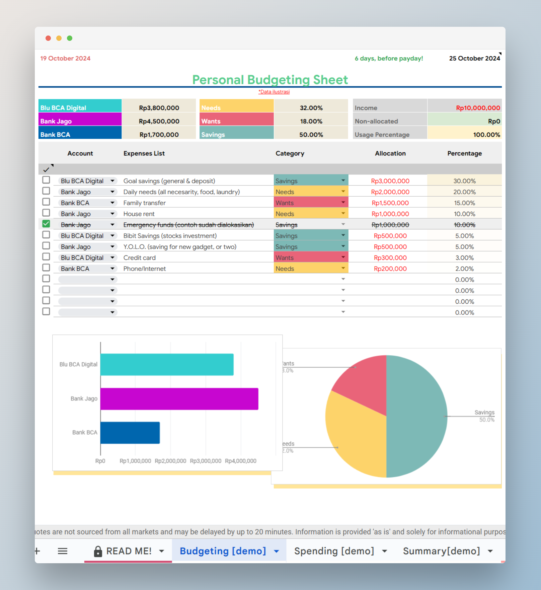Image resolution: width=541 pixels, height=590 pixels.
Task: Tick checkbox for Family transfer row
Action: pos(46,202)
